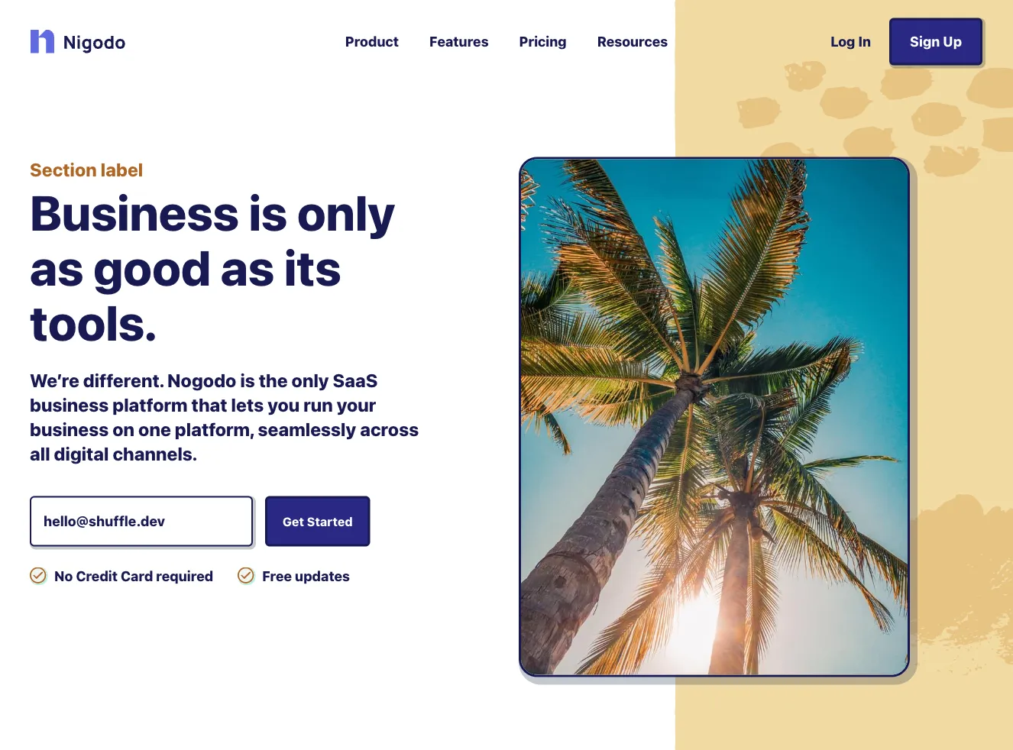Click the 'No Credit Card required' text
Screen dimensions: 1013x750
click(134, 577)
